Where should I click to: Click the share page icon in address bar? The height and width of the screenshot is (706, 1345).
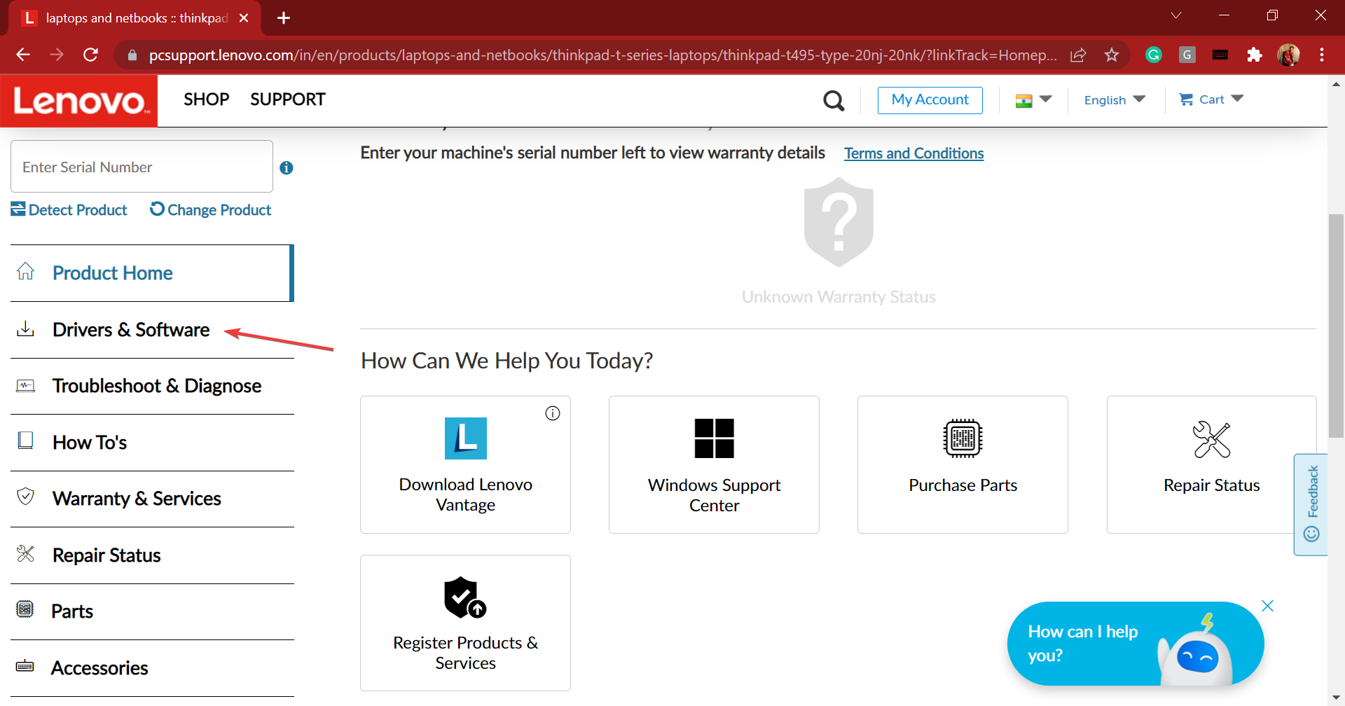(1078, 55)
